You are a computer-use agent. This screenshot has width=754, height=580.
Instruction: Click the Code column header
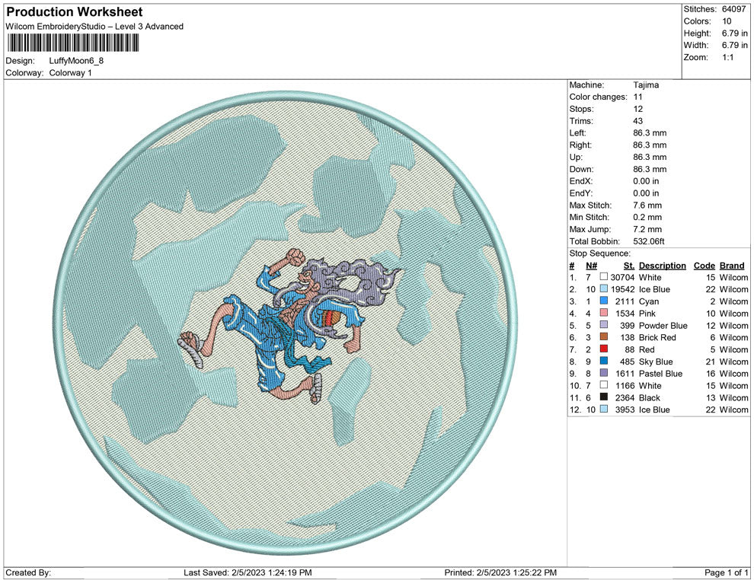pyautogui.click(x=704, y=266)
